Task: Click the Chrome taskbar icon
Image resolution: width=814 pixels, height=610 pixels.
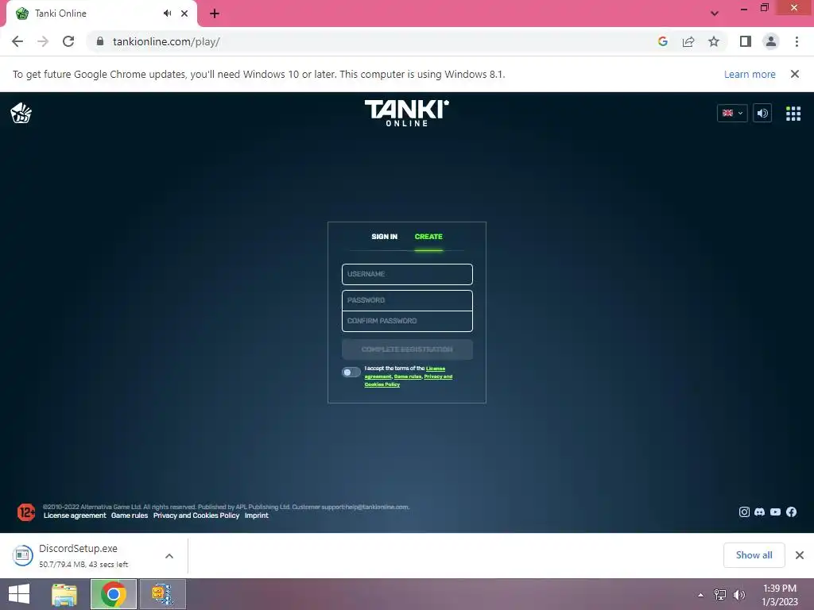Action: 113,594
